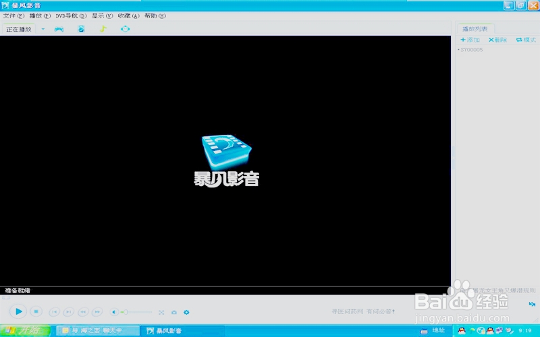Open the tray icon next to the clock
This screenshot has height=337, width=540.
pyautogui.click(x=510, y=331)
